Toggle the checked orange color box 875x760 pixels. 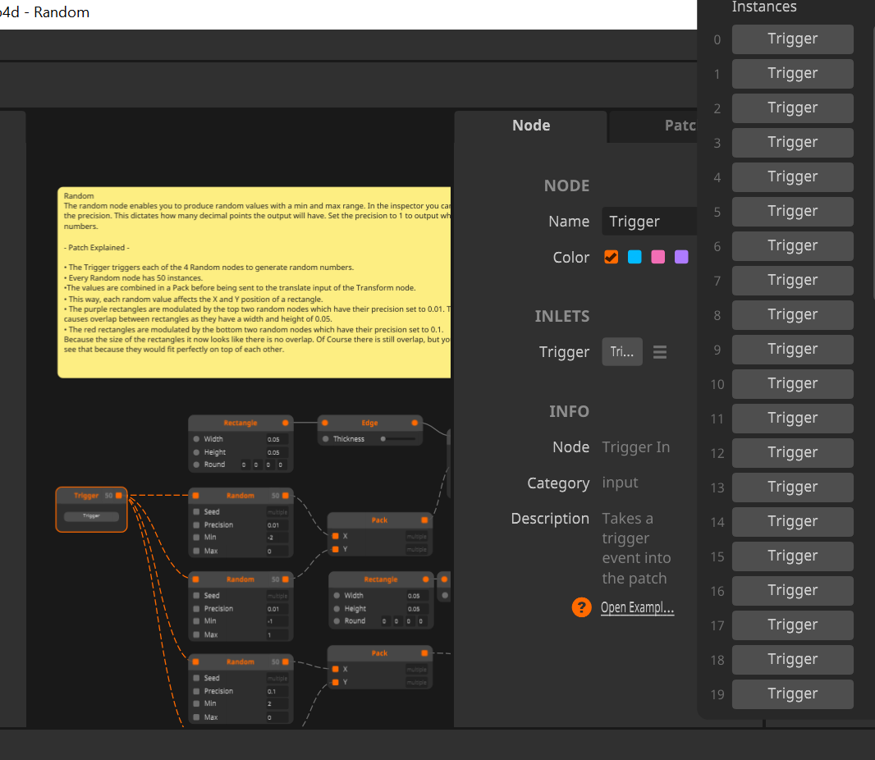(611, 257)
